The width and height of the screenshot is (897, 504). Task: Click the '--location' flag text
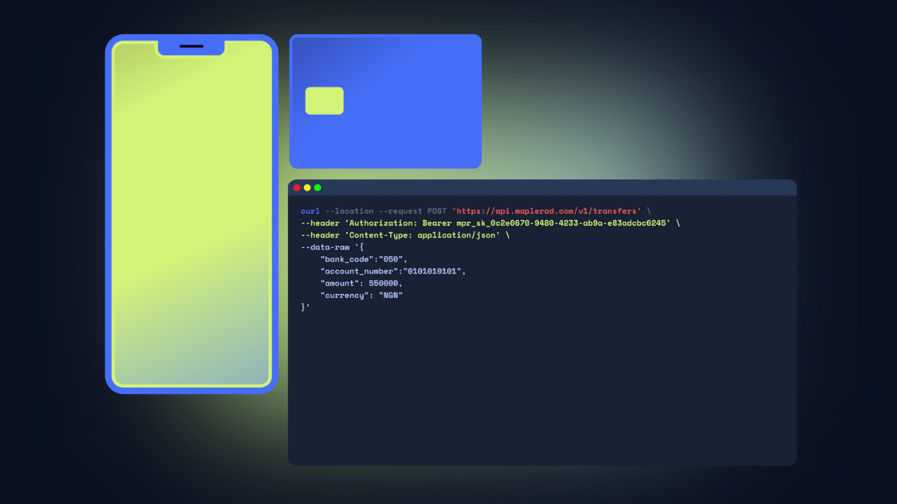point(350,211)
